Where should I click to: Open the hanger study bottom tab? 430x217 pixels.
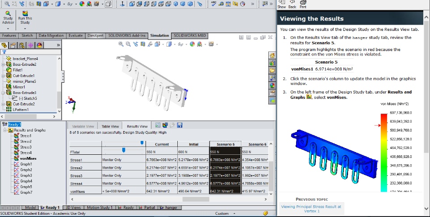click(169, 208)
